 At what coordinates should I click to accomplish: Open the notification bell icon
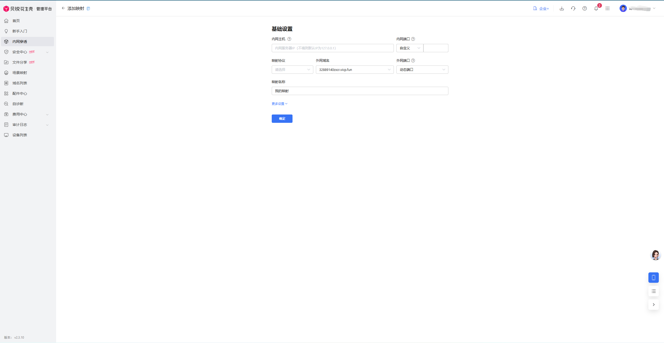596,9
